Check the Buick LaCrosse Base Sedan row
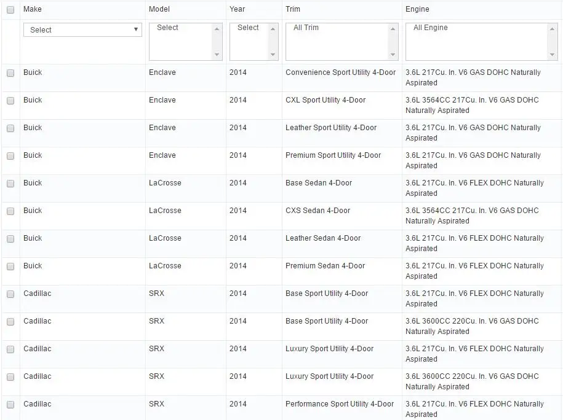 click(10, 184)
